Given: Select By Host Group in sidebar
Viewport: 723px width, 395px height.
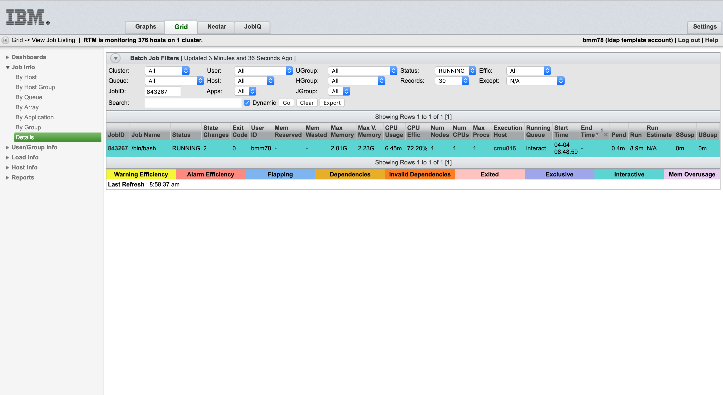Looking at the screenshot, I should pyautogui.click(x=35, y=87).
